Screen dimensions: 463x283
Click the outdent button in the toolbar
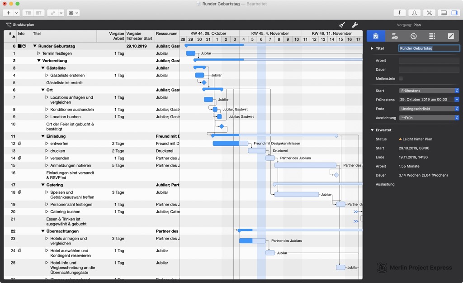[x=39, y=13]
